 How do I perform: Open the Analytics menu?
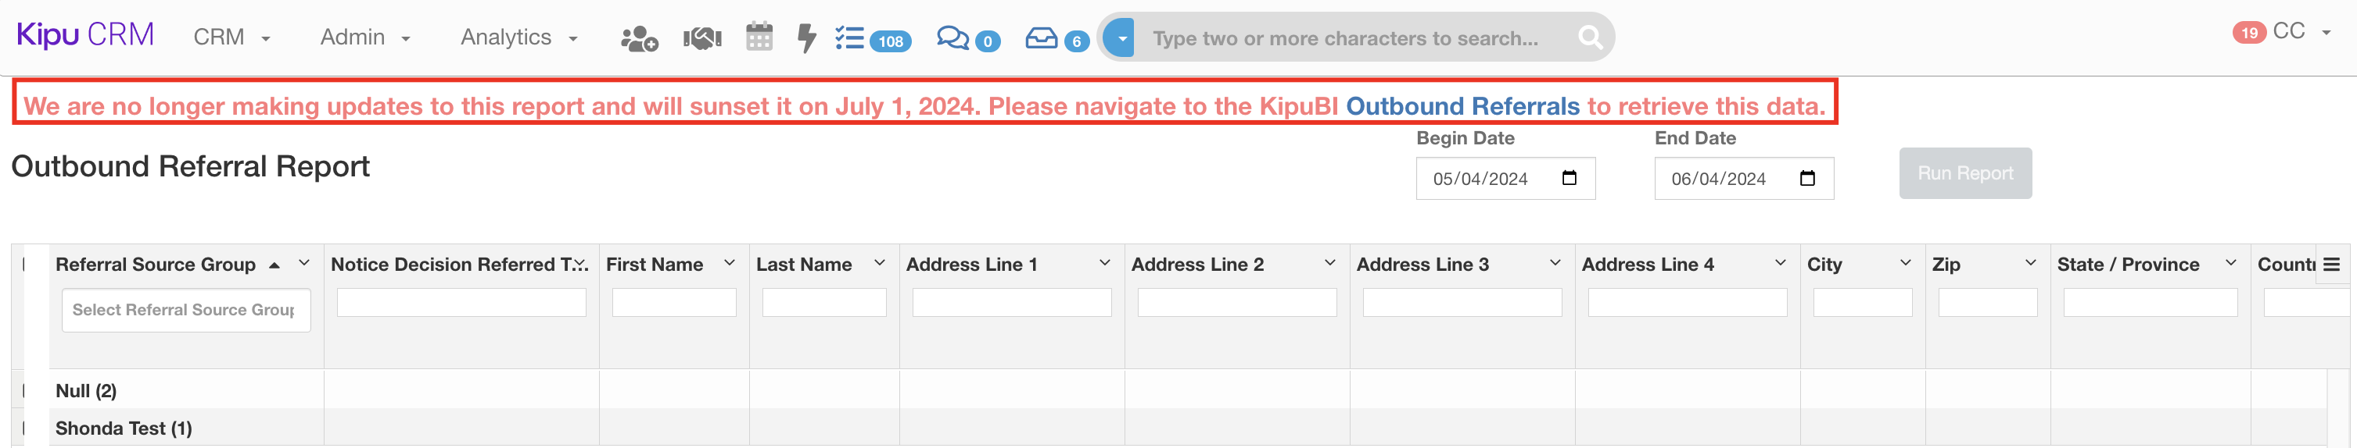[x=518, y=37]
